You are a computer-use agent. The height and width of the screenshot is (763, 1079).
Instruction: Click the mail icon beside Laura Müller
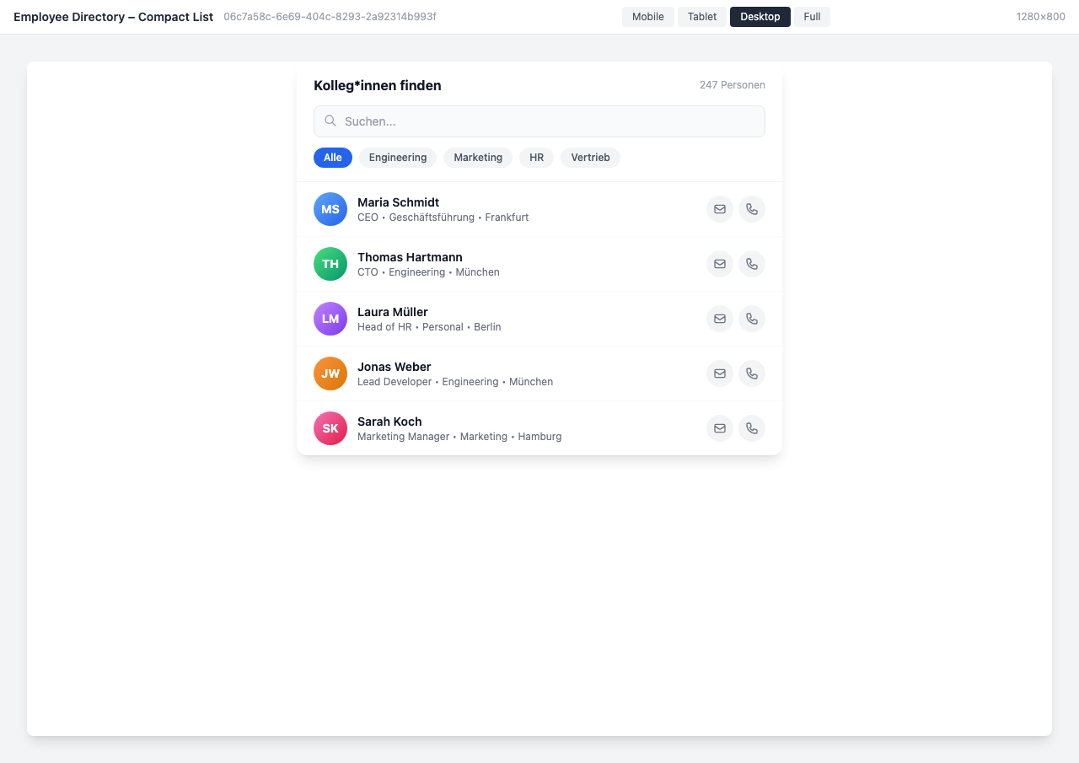tap(719, 319)
